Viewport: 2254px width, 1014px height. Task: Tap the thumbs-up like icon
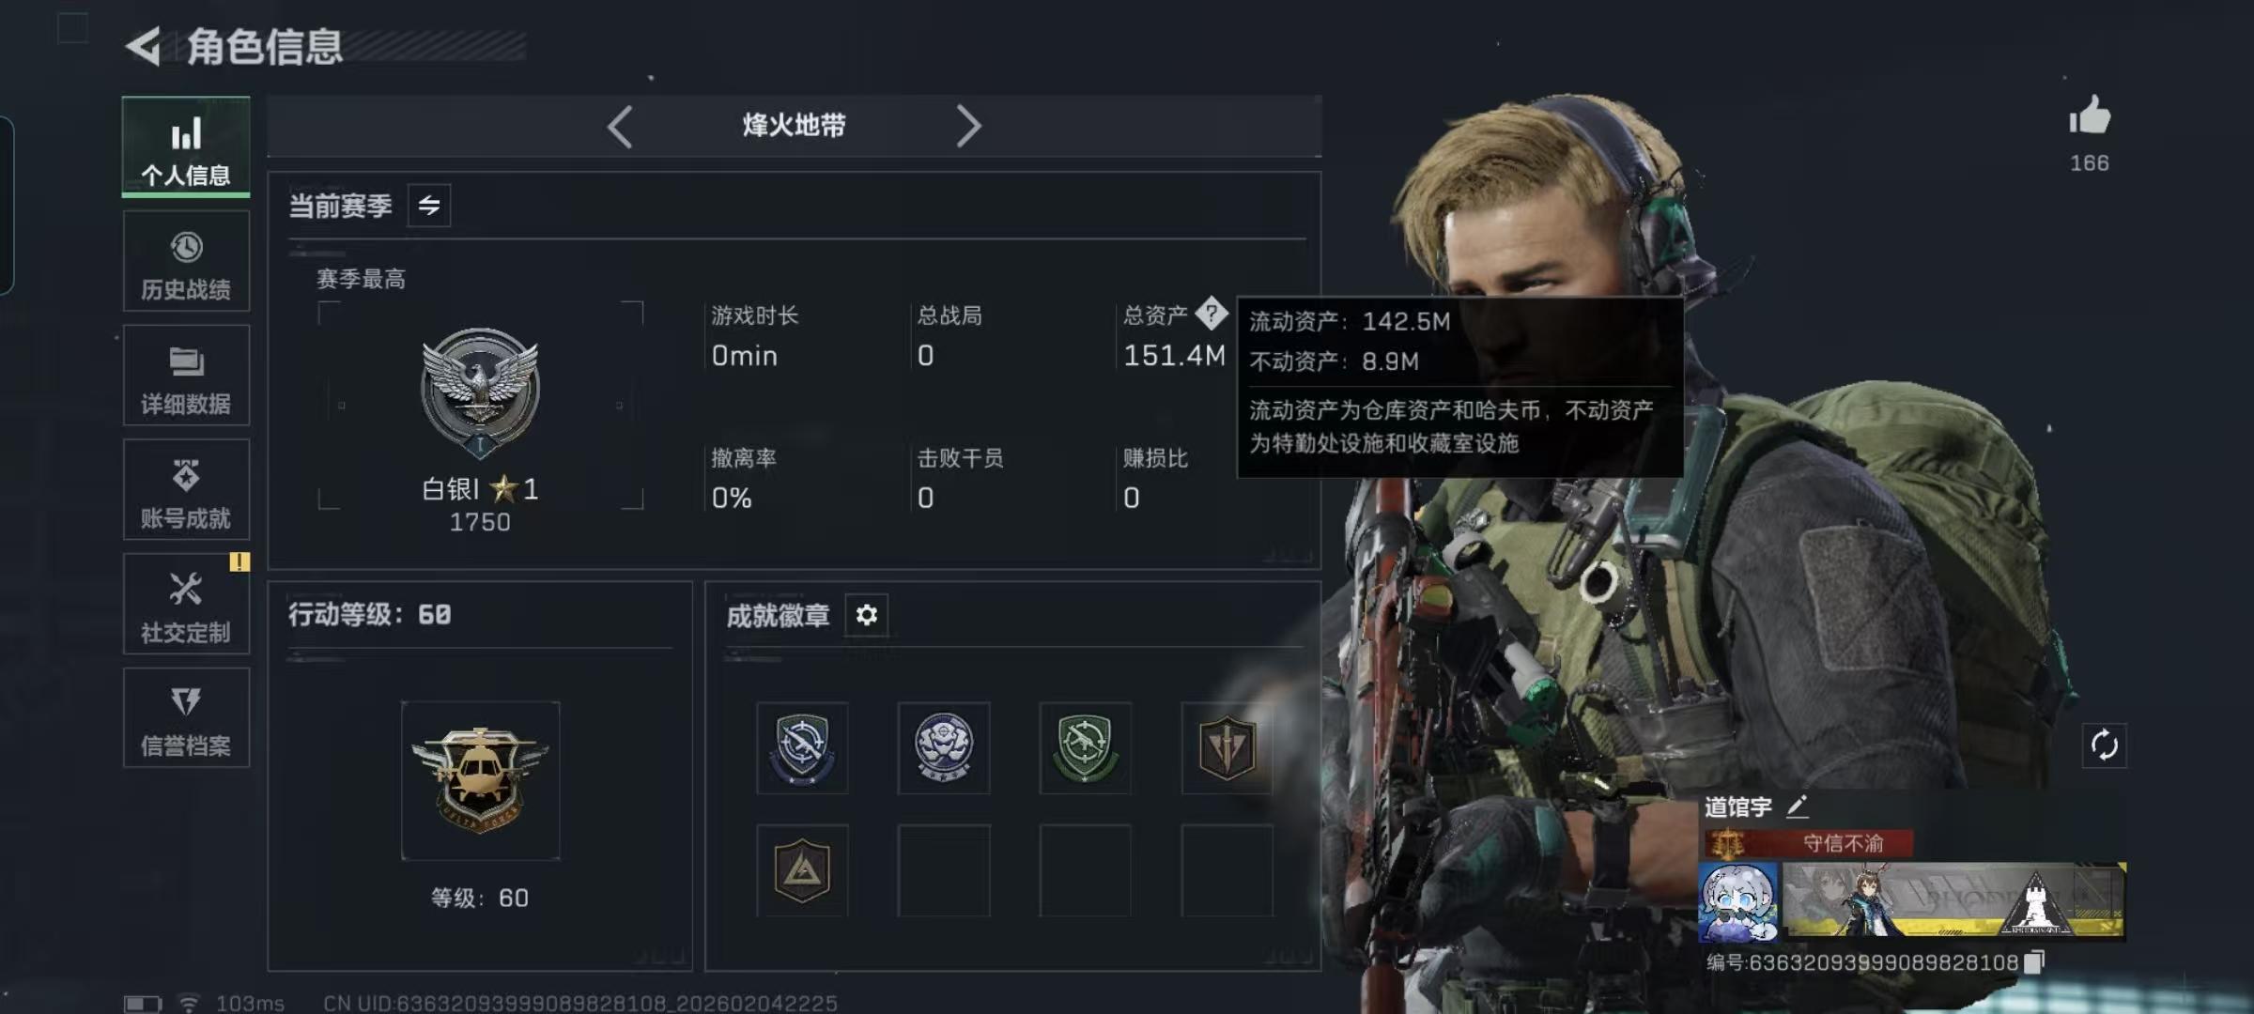point(2090,116)
